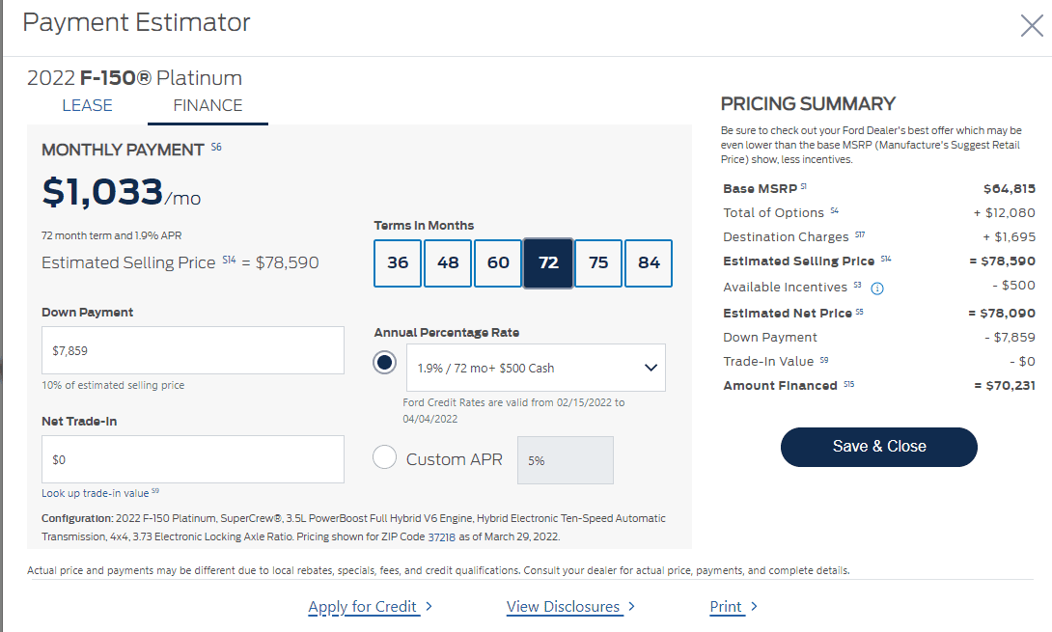Click the Print link

(726, 607)
